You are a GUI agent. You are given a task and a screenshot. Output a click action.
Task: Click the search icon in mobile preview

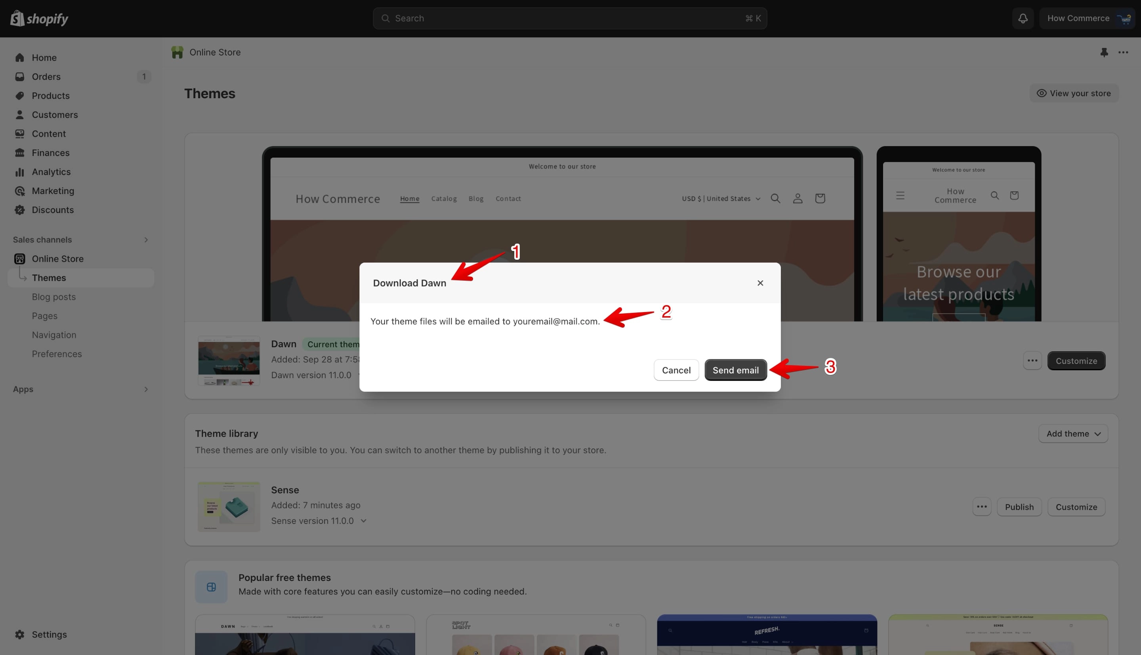tap(994, 195)
